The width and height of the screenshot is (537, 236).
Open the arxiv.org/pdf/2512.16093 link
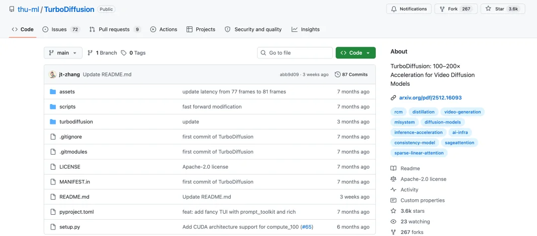point(431,98)
